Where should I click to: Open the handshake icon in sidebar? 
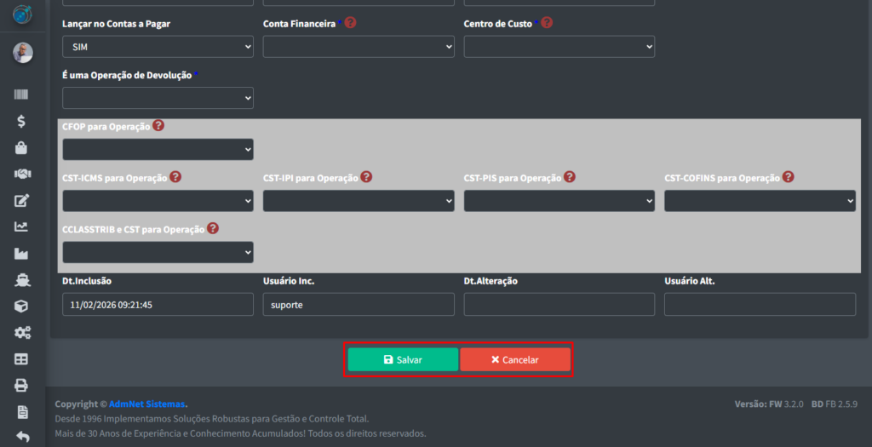tap(21, 174)
